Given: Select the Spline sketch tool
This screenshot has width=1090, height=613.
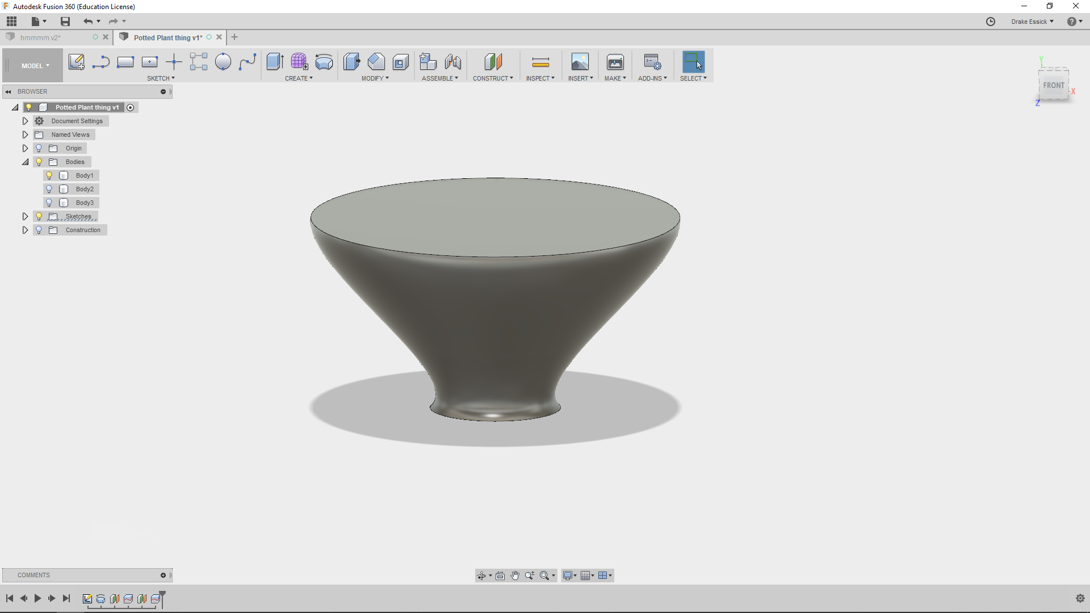Looking at the screenshot, I should pos(247,62).
